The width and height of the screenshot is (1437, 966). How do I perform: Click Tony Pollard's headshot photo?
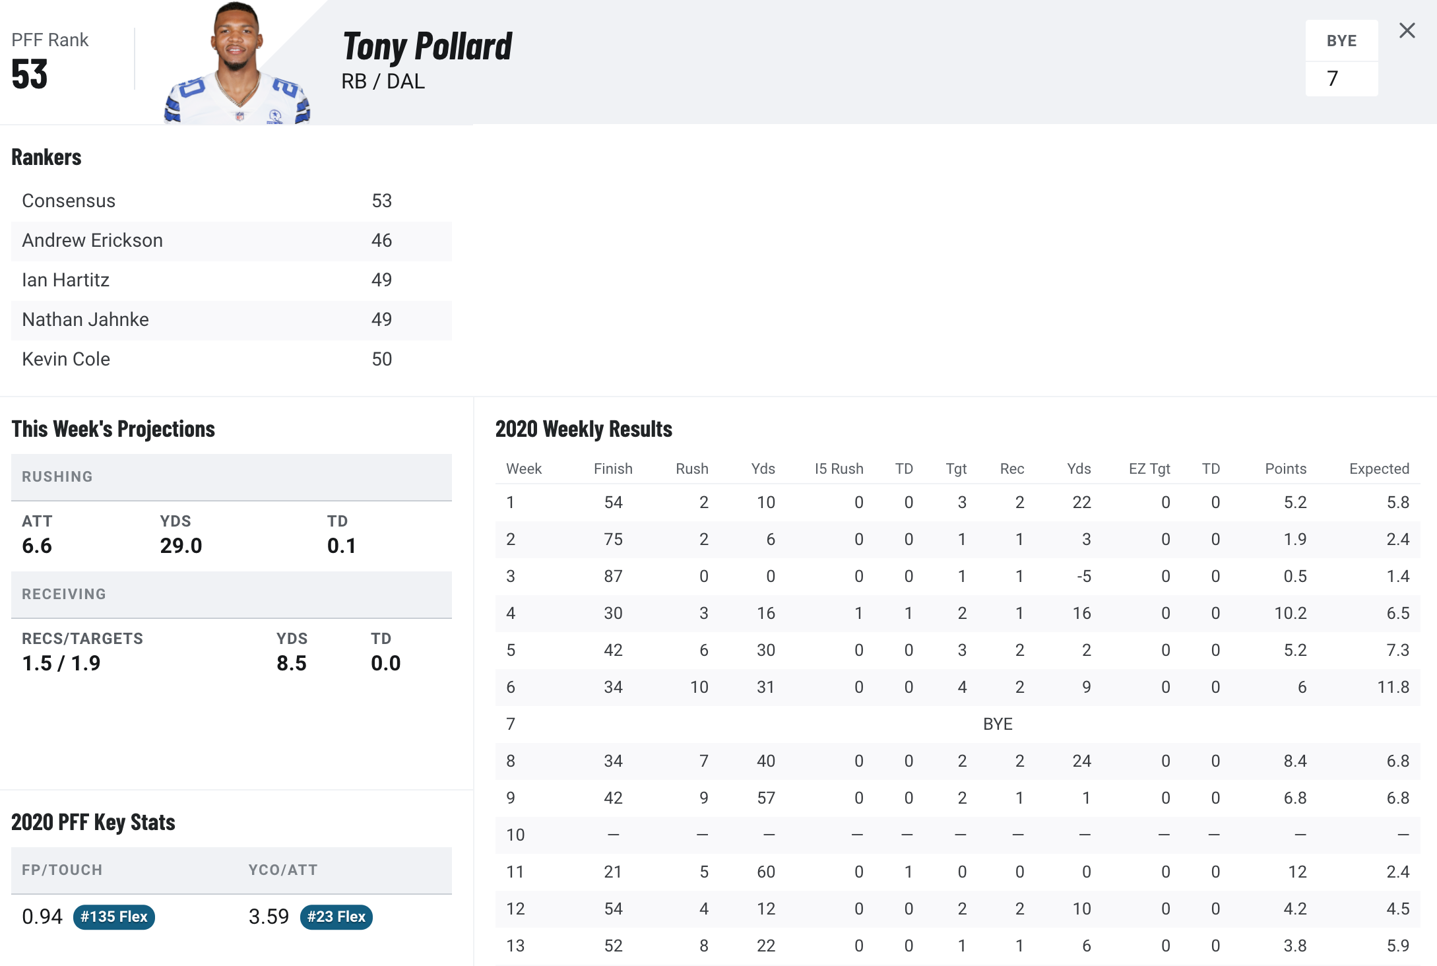pos(237,63)
